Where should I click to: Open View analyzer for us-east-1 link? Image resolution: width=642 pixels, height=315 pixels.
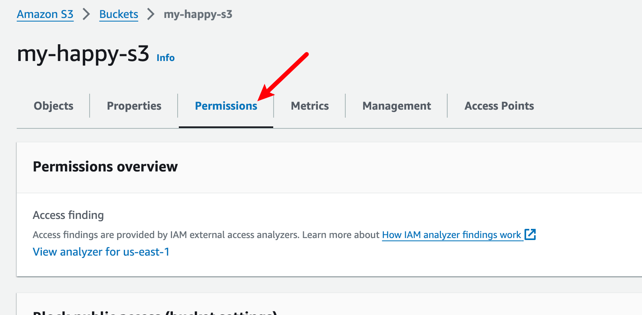tap(101, 252)
